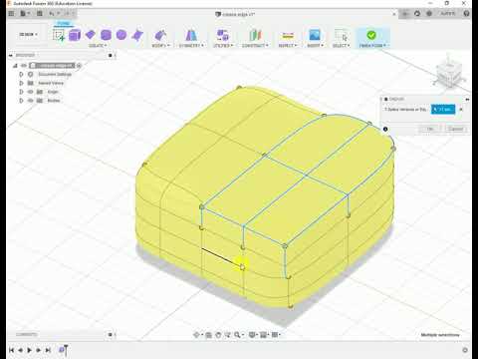
Task: Close the document tab
Action: coord(394,14)
